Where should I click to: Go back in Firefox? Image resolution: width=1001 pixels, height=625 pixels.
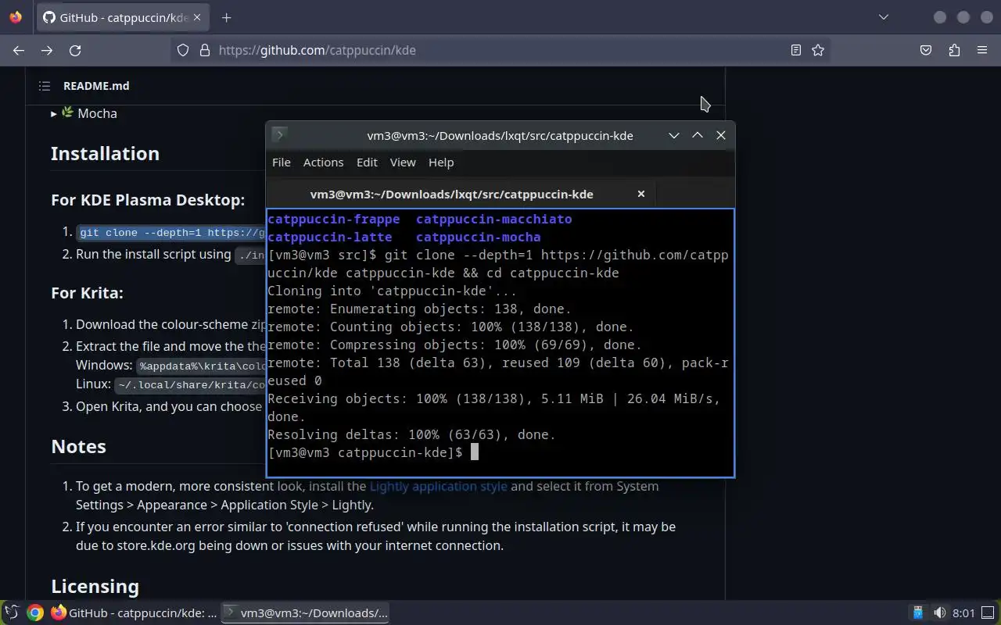coord(19,50)
